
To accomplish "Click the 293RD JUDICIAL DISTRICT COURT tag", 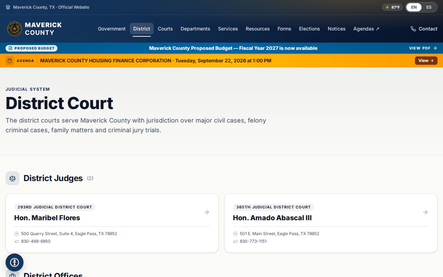I will point(55,207).
